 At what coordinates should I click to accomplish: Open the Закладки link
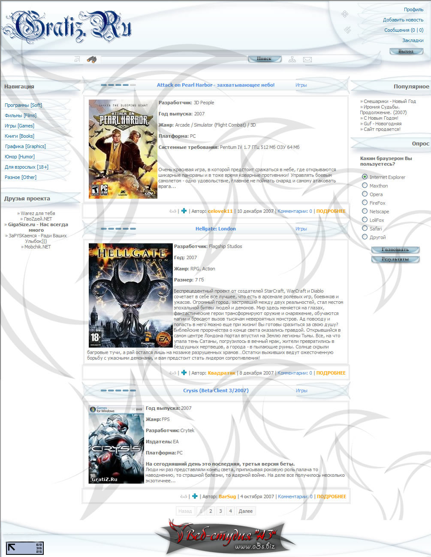[413, 40]
